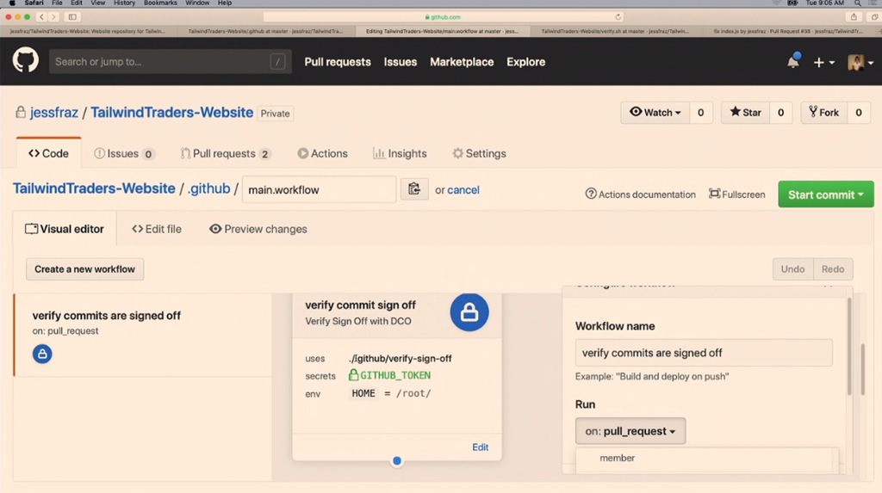Click .github breadcrumb folder link
Viewport: 882px width, 493px height.
click(x=208, y=188)
